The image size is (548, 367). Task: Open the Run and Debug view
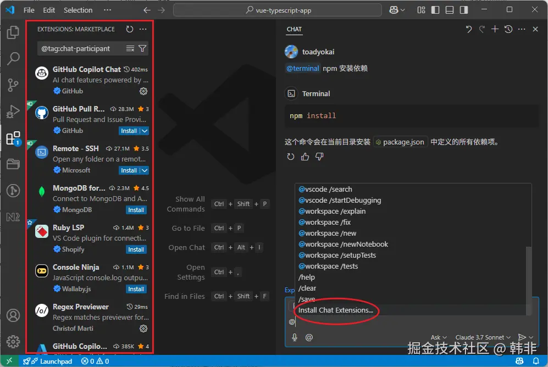13,112
